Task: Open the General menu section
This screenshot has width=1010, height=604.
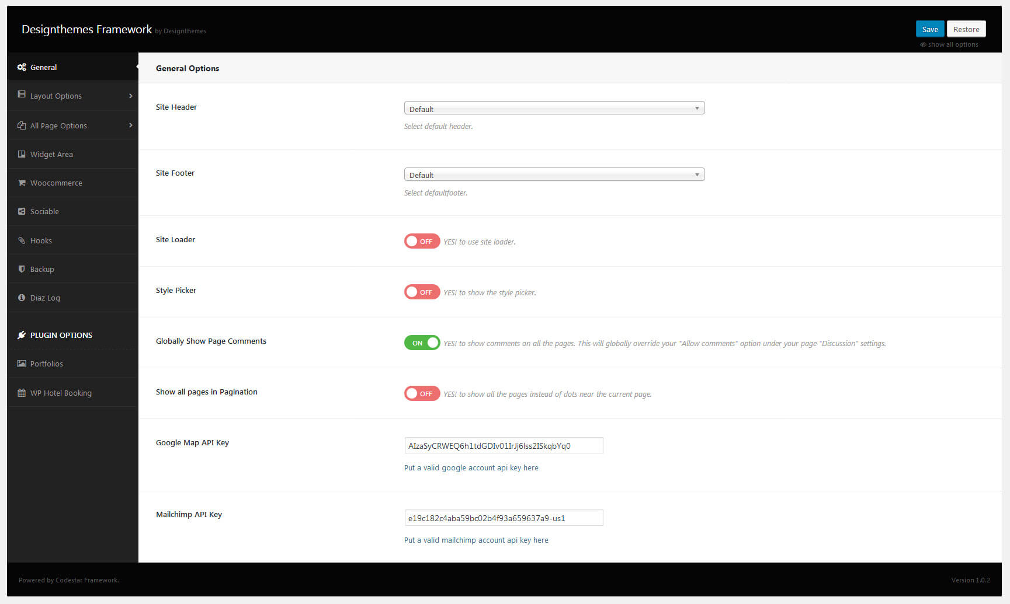Action: pyautogui.click(x=72, y=67)
